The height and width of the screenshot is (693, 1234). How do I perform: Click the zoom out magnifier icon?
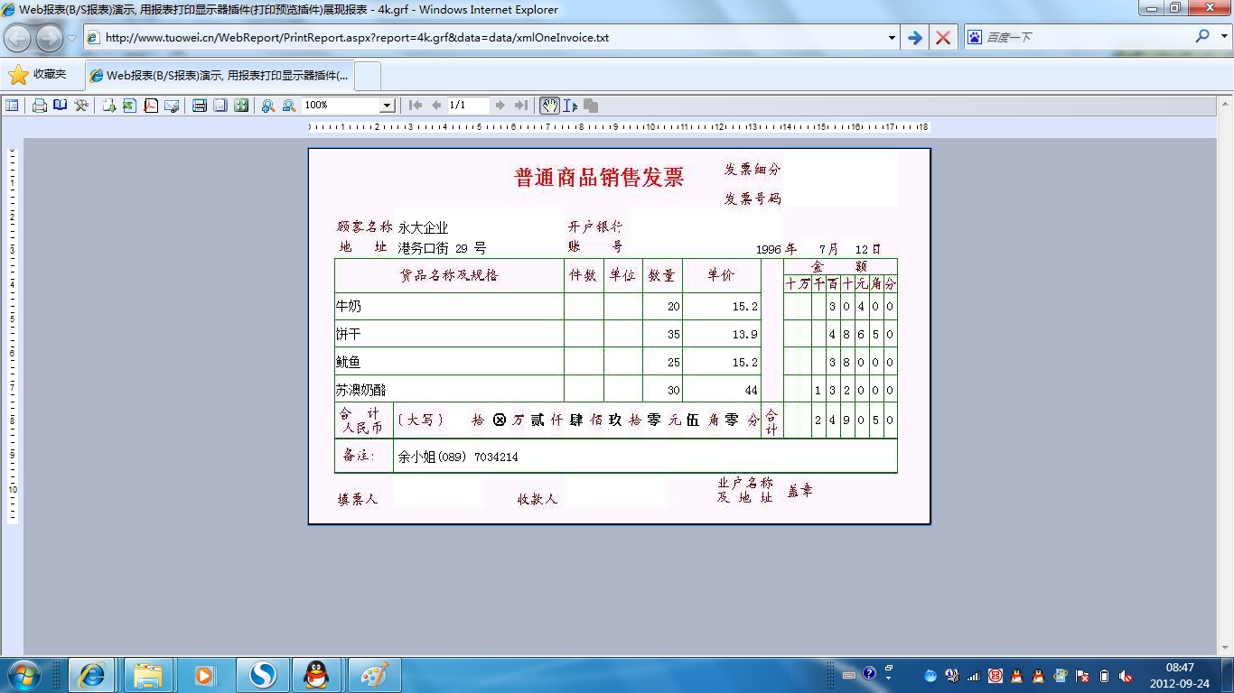point(288,106)
